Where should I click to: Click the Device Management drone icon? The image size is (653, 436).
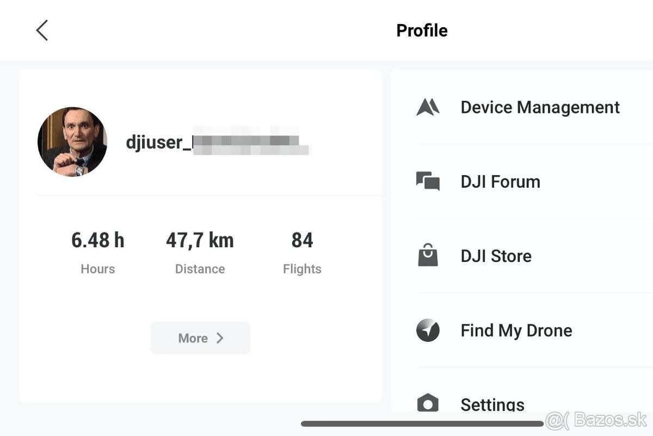click(428, 107)
